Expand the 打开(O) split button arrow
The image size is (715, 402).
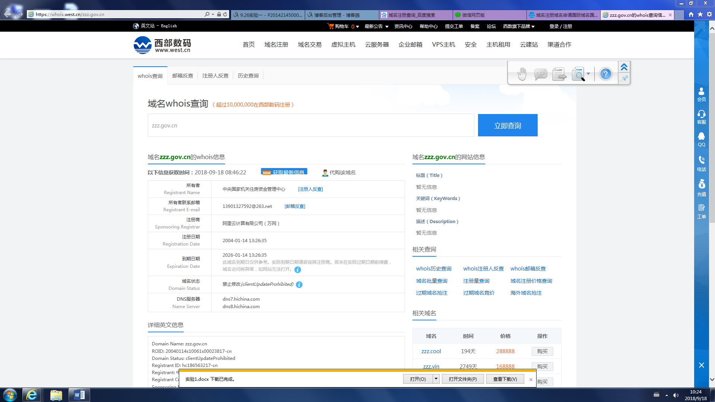[436, 379]
